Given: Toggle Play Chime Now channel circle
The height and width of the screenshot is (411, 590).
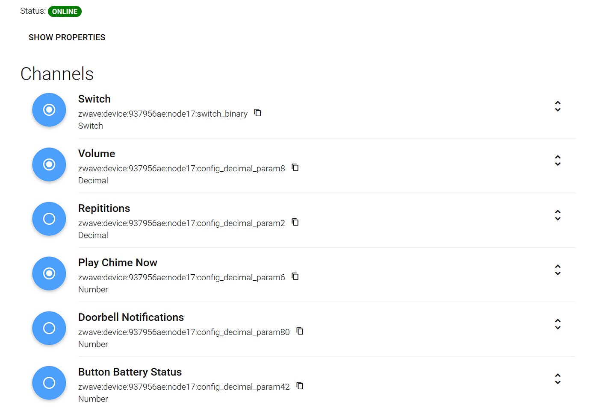Looking at the screenshot, I should click(49, 273).
